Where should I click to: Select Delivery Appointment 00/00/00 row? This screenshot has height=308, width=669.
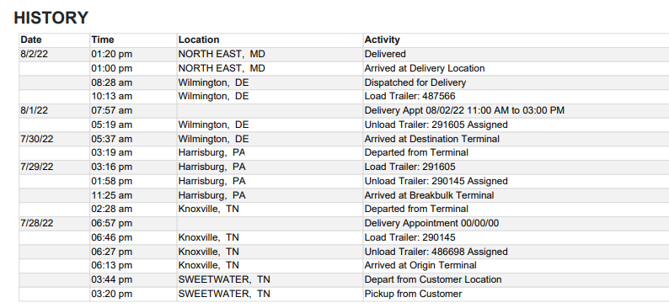coord(344,223)
